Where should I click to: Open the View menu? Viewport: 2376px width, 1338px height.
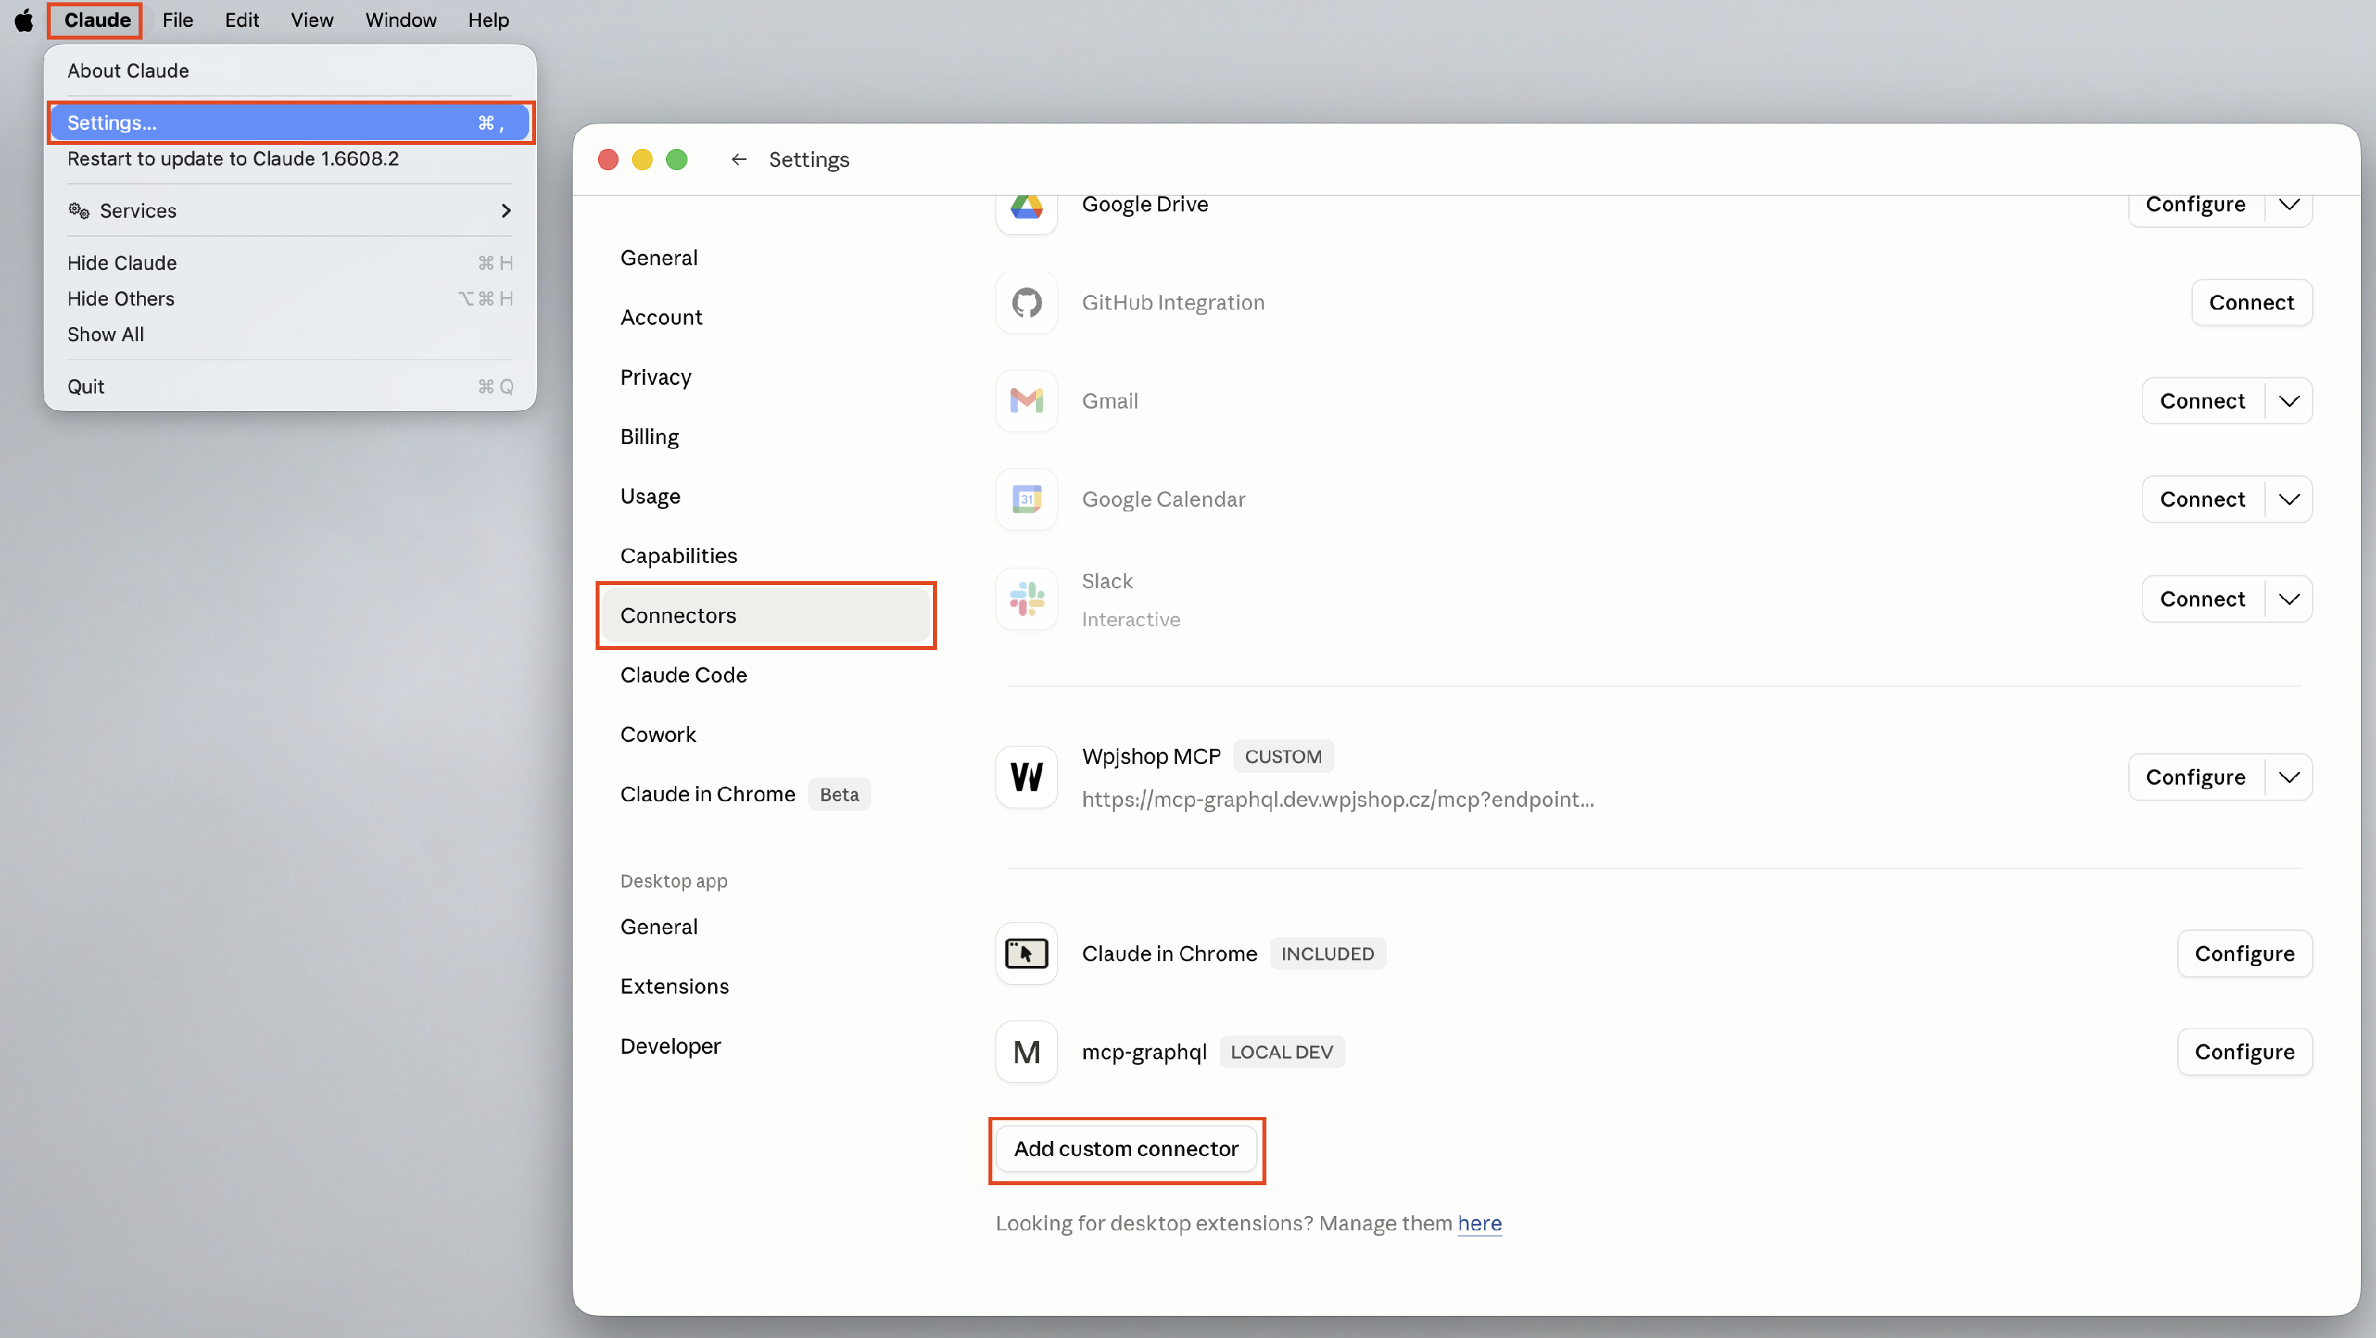(312, 19)
